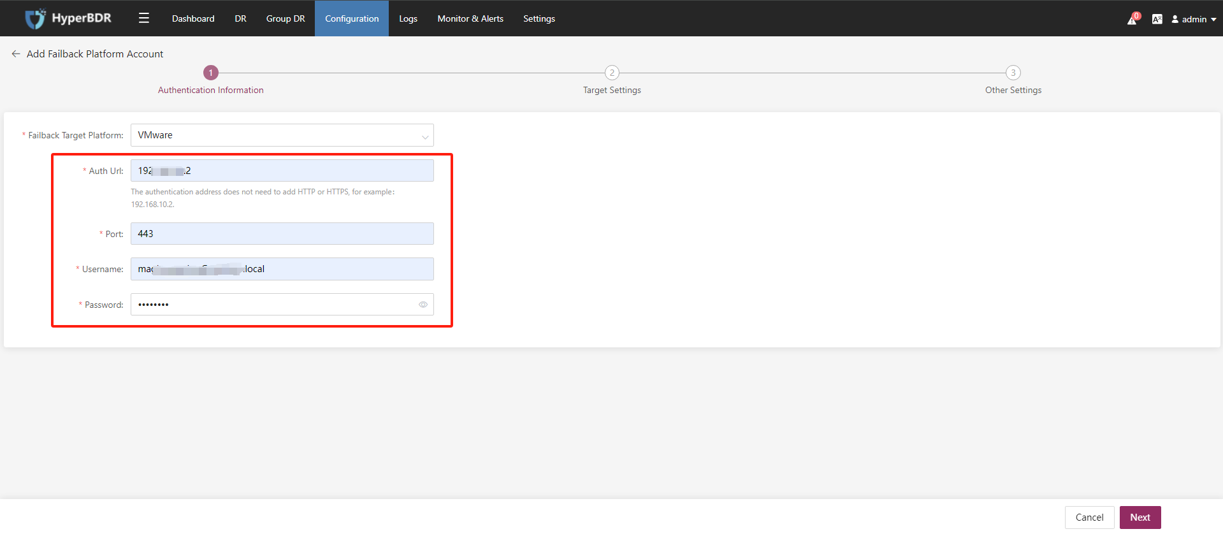This screenshot has height=536, width=1223.
Task: Switch language with the translate icon
Action: 1157,19
